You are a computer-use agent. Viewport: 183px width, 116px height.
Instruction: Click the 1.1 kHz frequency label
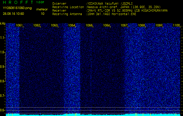(2, 38)
